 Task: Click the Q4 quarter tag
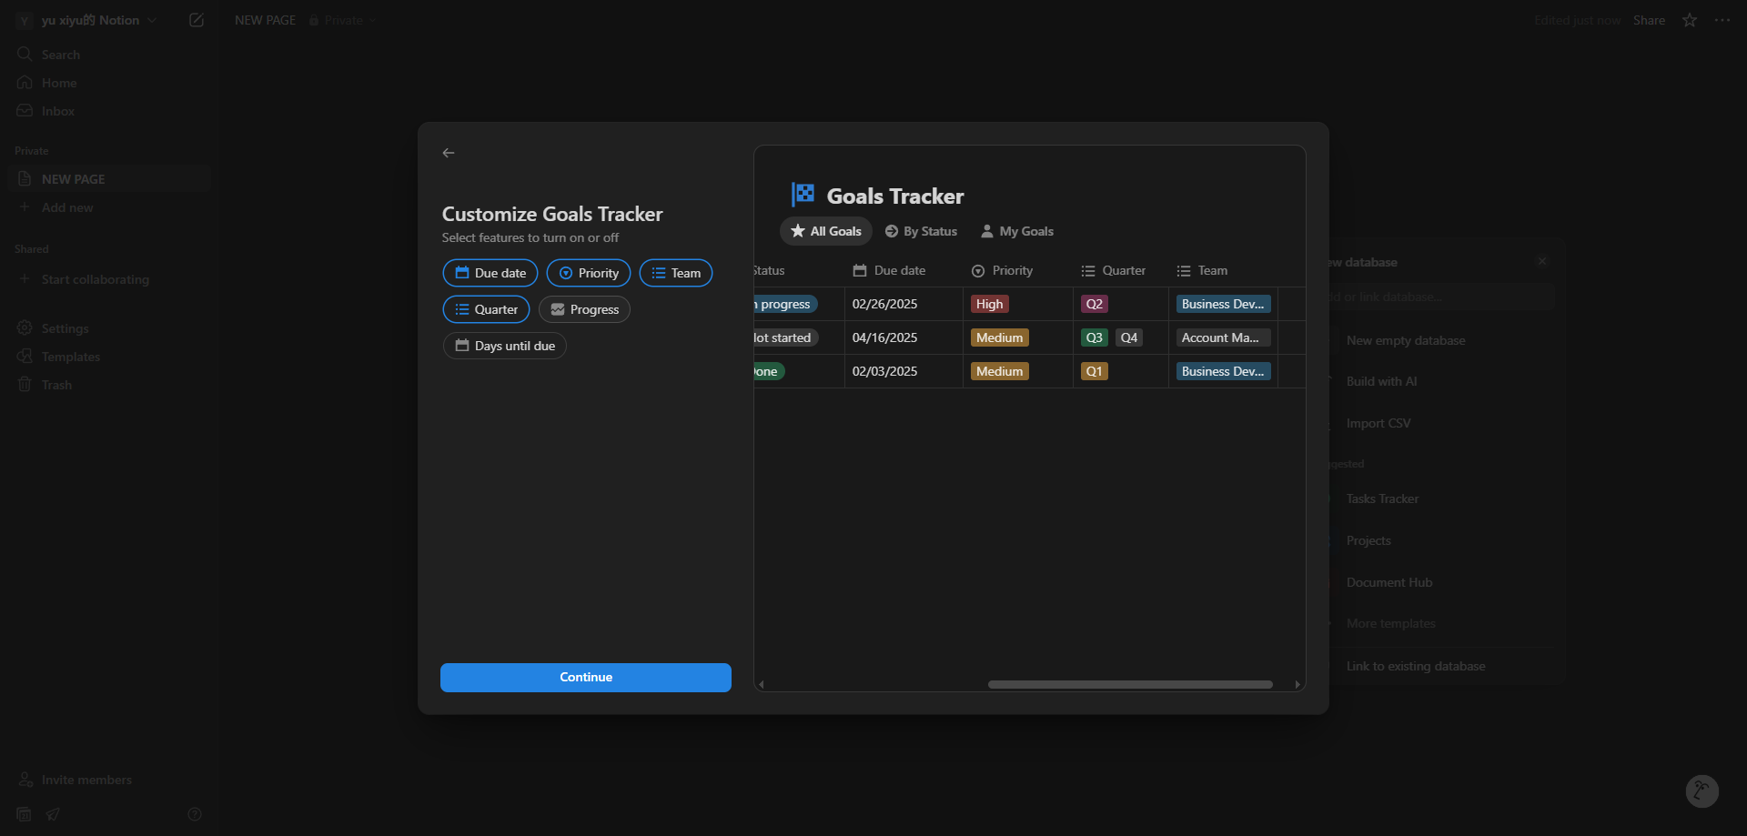point(1128,337)
